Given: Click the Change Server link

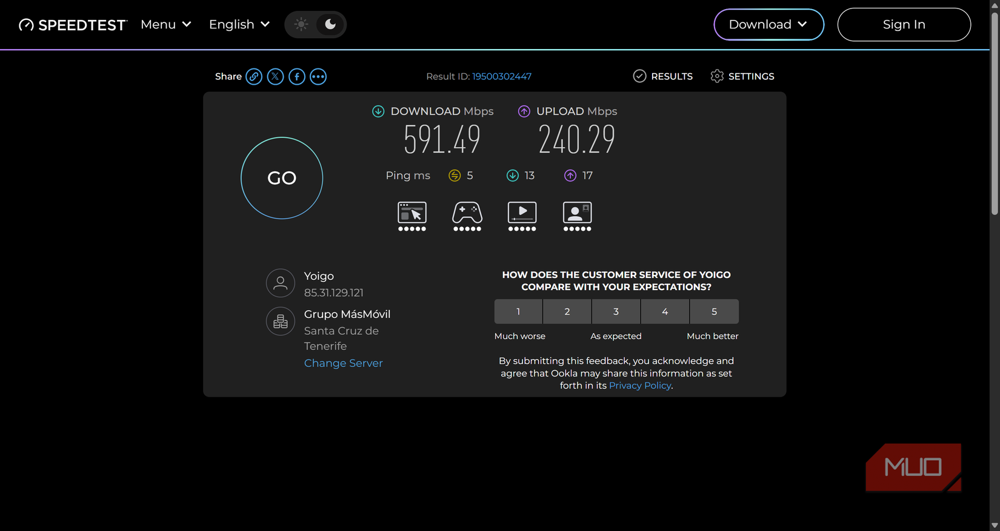Looking at the screenshot, I should tap(344, 363).
